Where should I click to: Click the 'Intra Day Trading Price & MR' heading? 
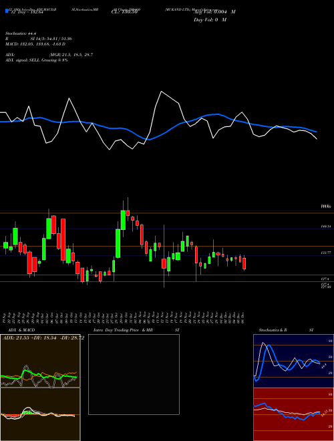tap(123, 330)
